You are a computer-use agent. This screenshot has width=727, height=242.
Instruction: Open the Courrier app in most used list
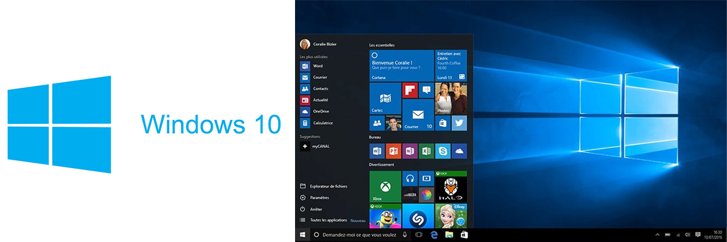coord(314,77)
